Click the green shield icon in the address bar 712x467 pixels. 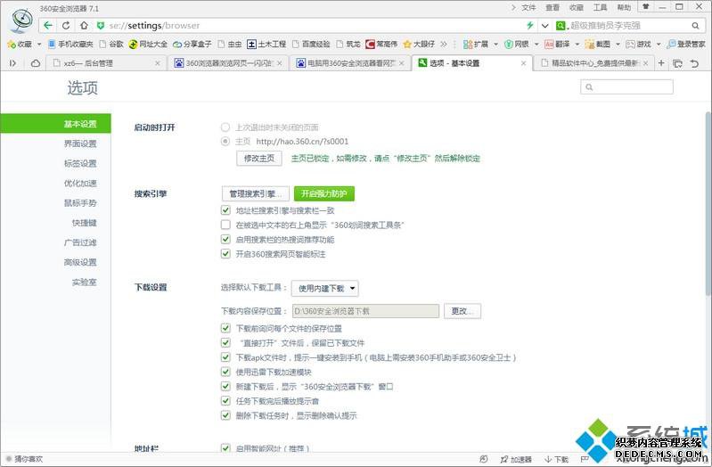click(x=101, y=26)
